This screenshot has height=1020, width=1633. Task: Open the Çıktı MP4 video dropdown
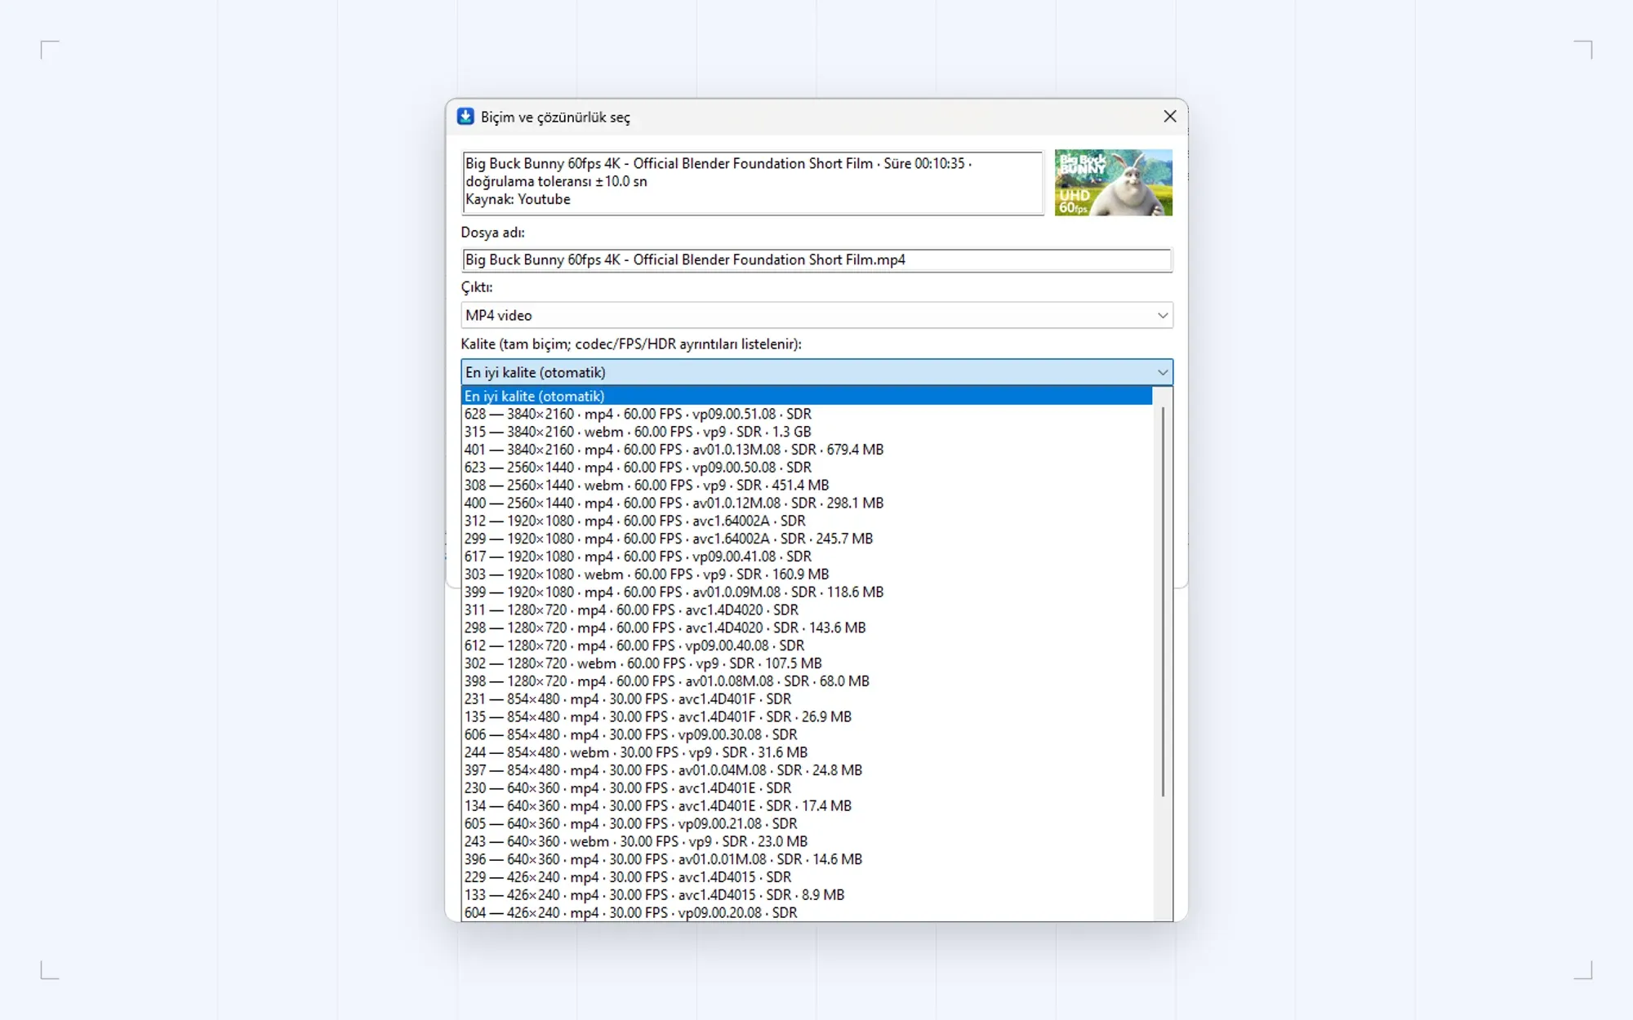(x=816, y=315)
